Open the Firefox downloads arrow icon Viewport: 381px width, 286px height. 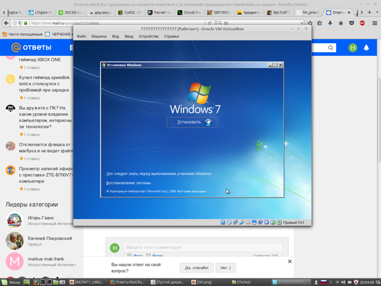(330, 23)
